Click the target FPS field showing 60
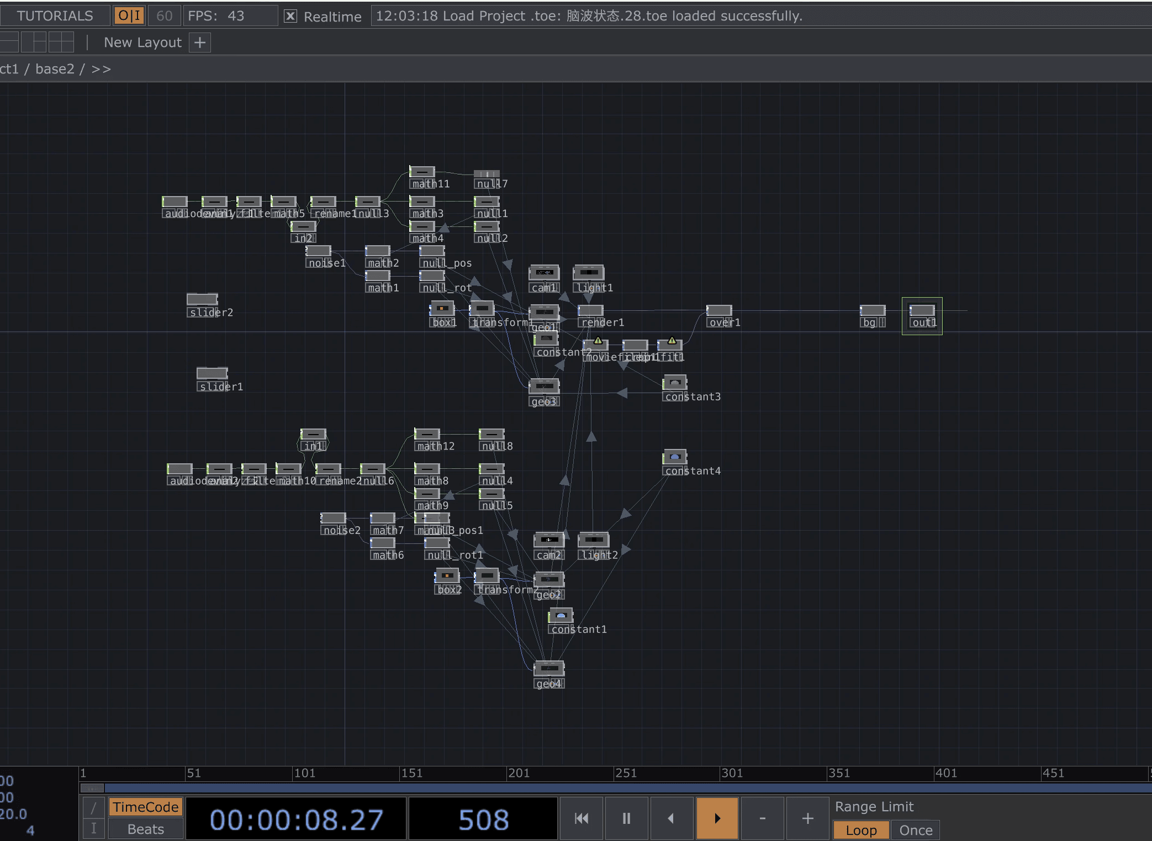This screenshot has height=841, width=1152. [164, 15]
